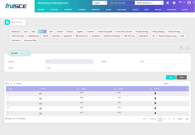The image size is (195, 135).
Task: Sort by S.No column header
Action: [x=22, y=89]
